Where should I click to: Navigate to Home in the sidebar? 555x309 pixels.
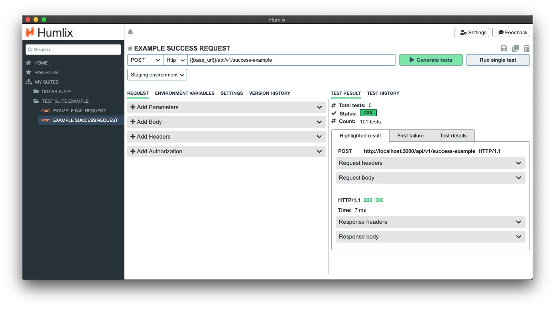pyautogui.click(x=41, y=63)
